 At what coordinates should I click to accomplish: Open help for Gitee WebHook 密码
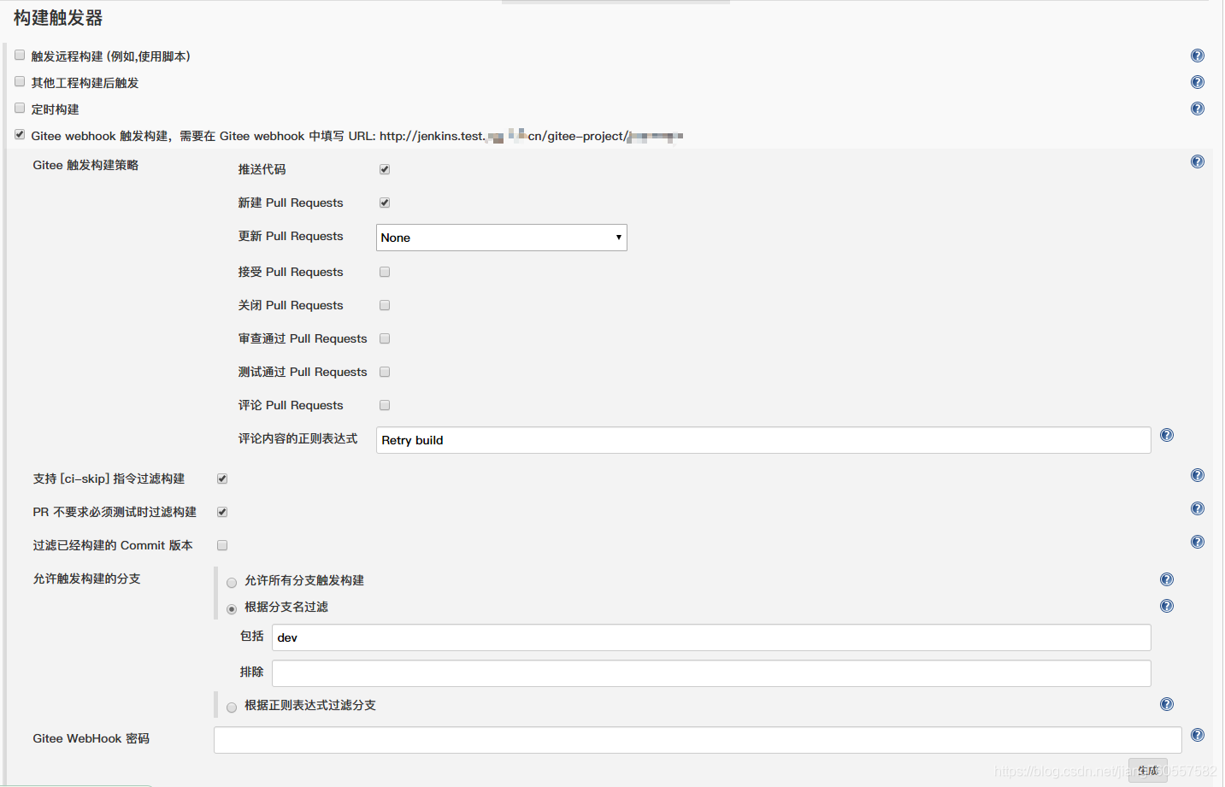coord(1197,735)
